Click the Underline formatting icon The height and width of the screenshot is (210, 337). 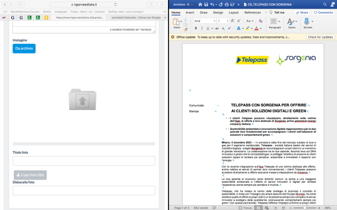208,28
